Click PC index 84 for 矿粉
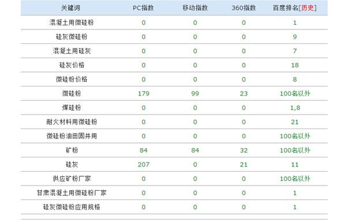Viewport: 360px width, 223px height. point(144,150)
